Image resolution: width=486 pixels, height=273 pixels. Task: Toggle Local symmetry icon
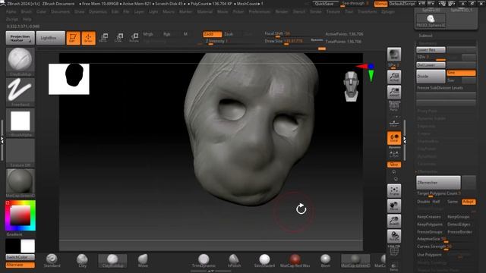pyautogui.click(x=394, y=138)
